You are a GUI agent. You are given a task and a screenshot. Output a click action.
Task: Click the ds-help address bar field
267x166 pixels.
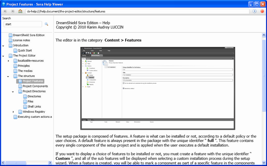(138, 11)
